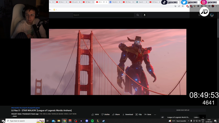Expand hidden system tray icons chevron
Viewport: 219px width, 123px height.
[x=189, y=121]
